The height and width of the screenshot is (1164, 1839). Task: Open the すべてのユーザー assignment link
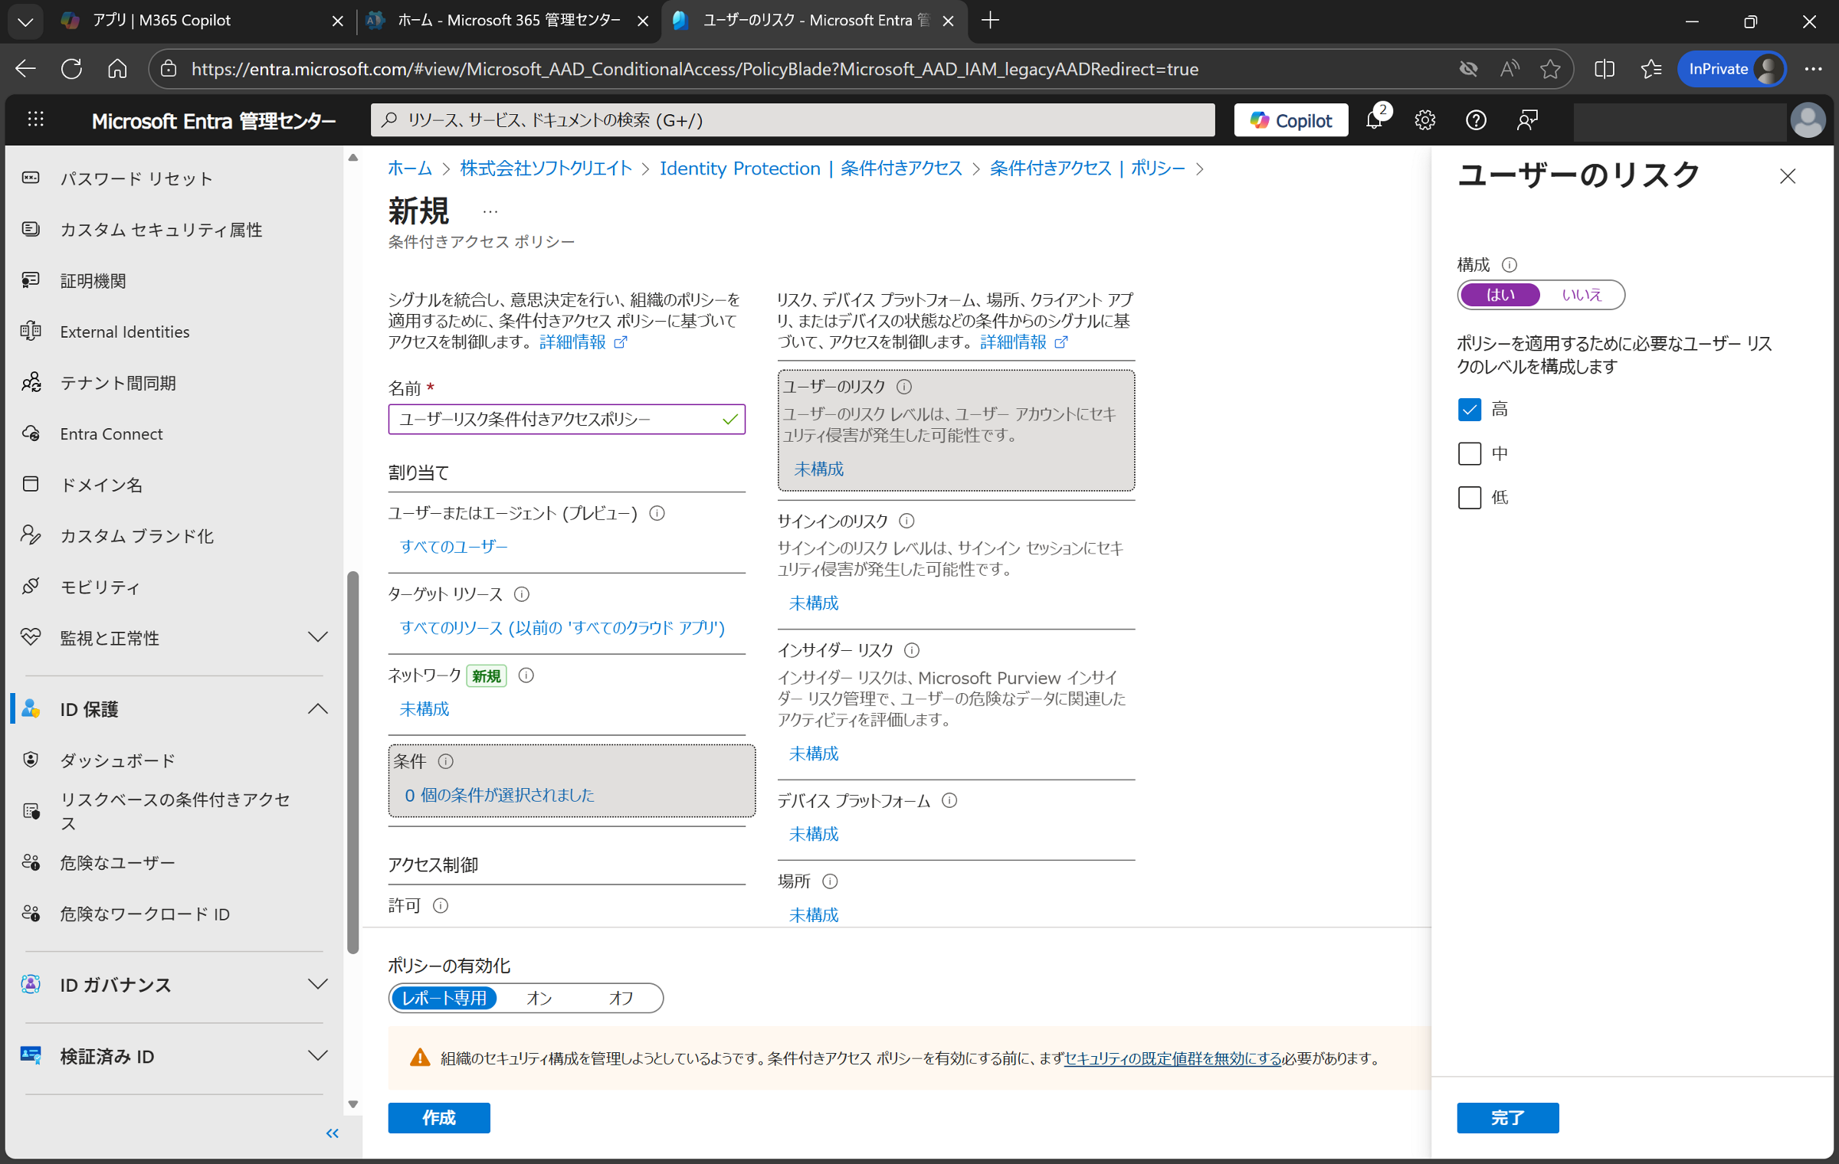tap(454, 546)
